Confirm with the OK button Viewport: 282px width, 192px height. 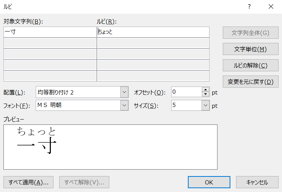click(x=209, y=182)
